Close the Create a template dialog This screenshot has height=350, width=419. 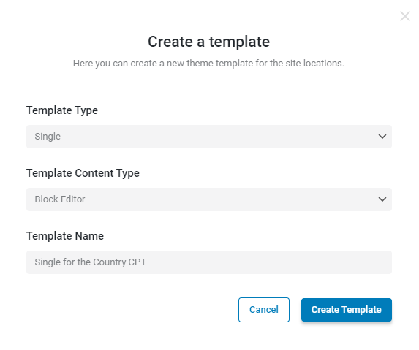405,16
